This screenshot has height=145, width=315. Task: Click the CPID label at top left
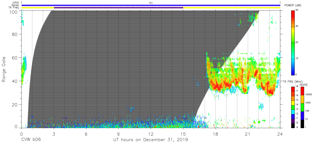click(x=16, y=3)
